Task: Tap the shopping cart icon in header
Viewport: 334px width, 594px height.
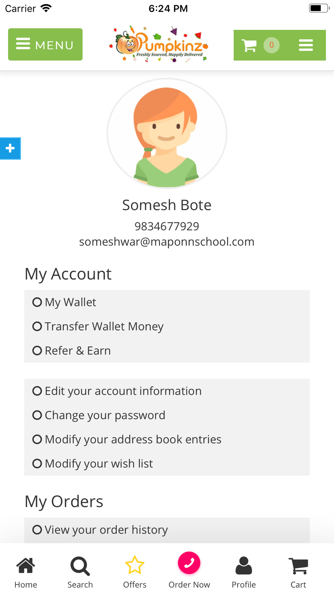Action: click(x=249, y=45)
